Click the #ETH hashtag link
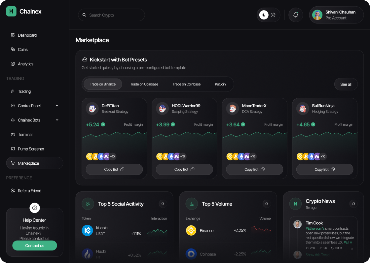 coord(348,242)
